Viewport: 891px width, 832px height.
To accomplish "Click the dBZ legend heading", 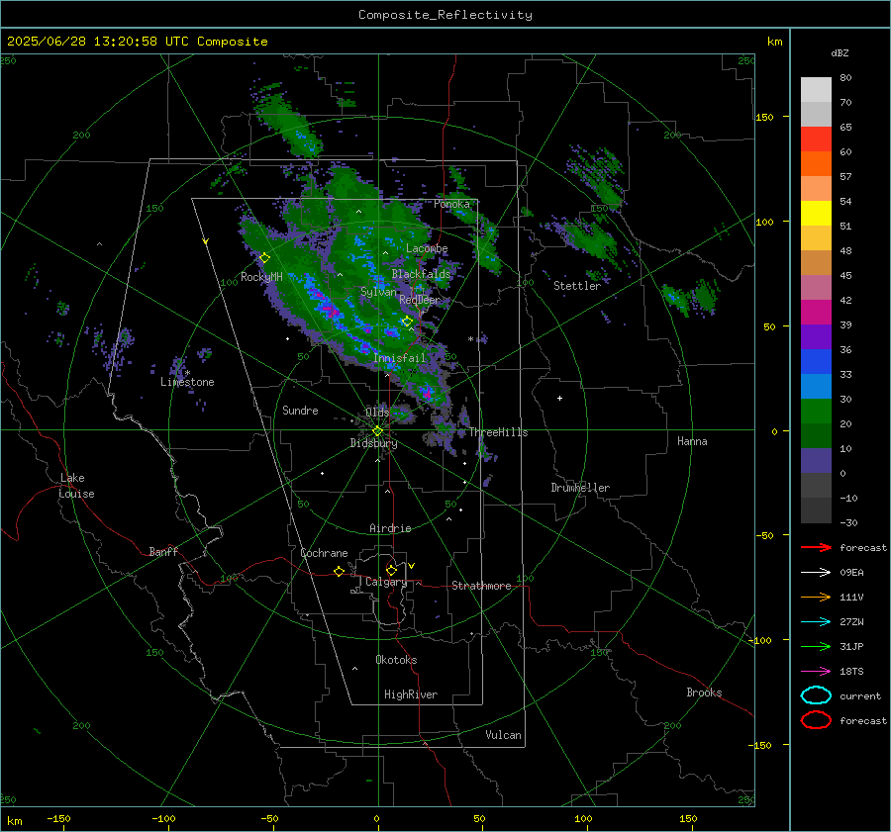I will 840,53.
